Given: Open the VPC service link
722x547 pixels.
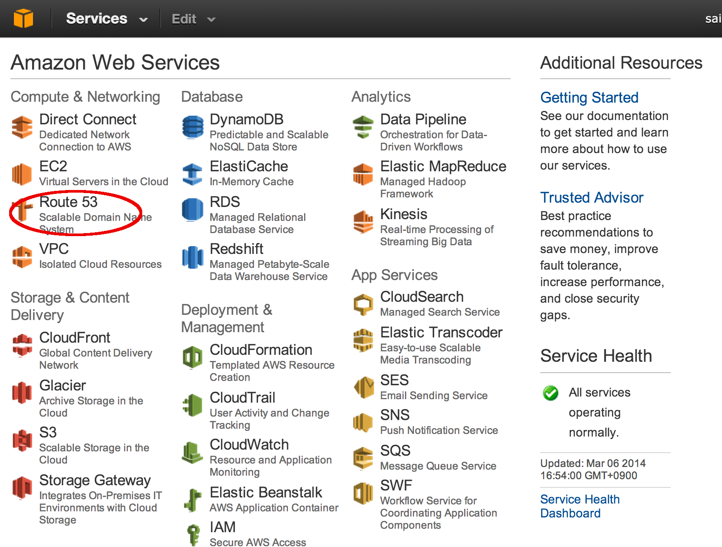Looking at the screenshot, I should click(54, 249).
